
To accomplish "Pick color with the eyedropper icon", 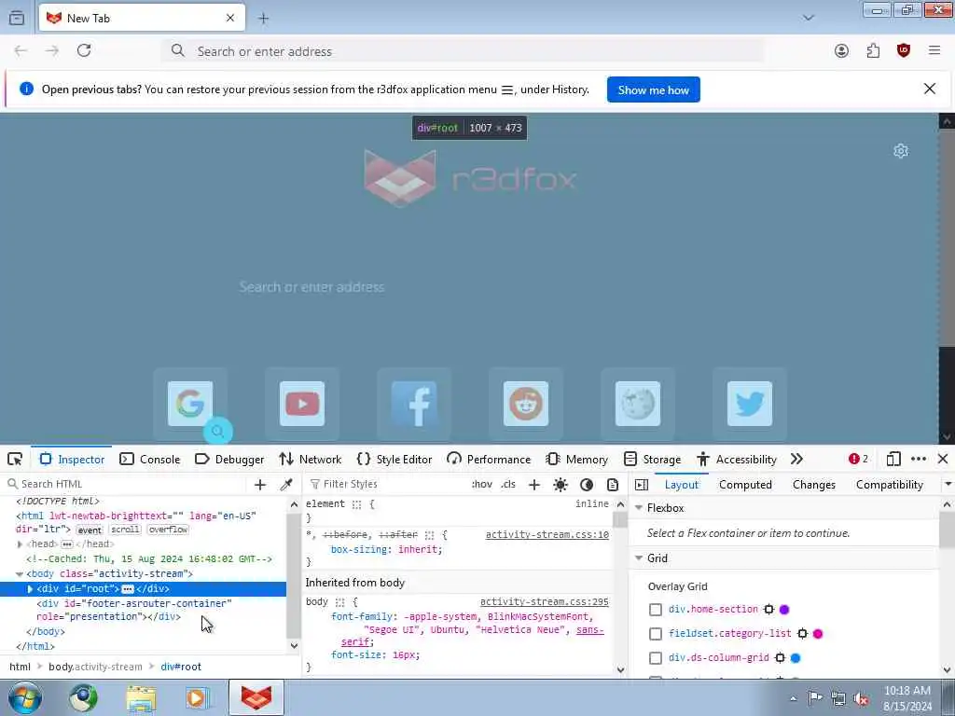I will pos(285,484).
